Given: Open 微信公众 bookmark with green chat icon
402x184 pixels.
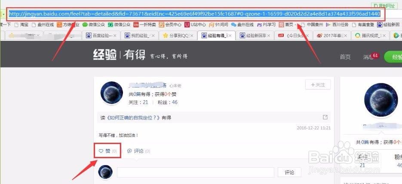Looking at the screenshot, I should (x=94, y=25).
